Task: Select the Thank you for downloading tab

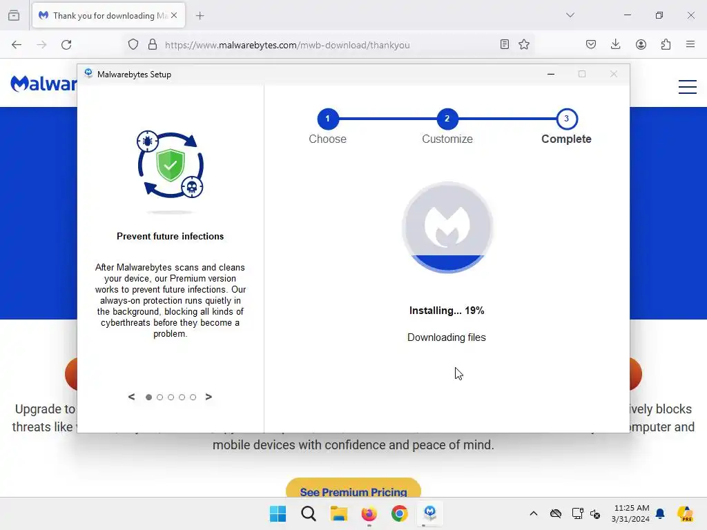Action: [108, 15]
